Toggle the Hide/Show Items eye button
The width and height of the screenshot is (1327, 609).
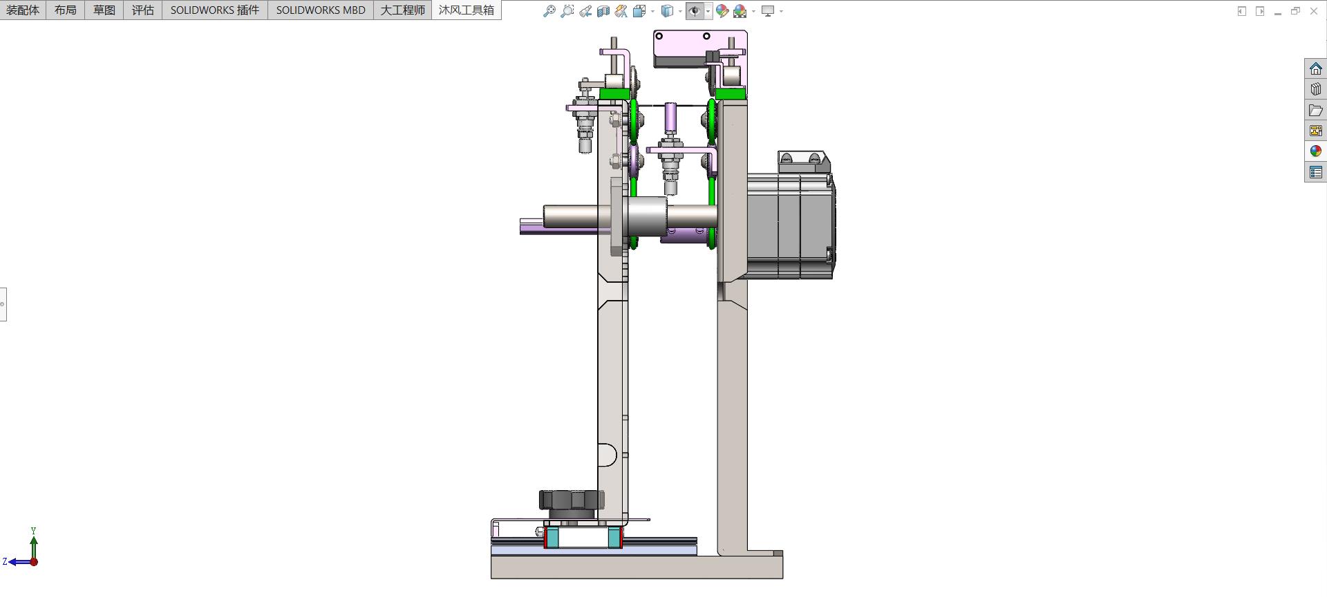[x=695, y=11]
